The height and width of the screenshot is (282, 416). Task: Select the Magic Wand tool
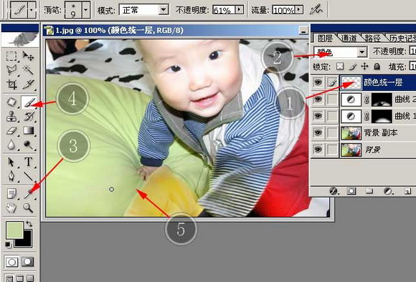(28, 70)
